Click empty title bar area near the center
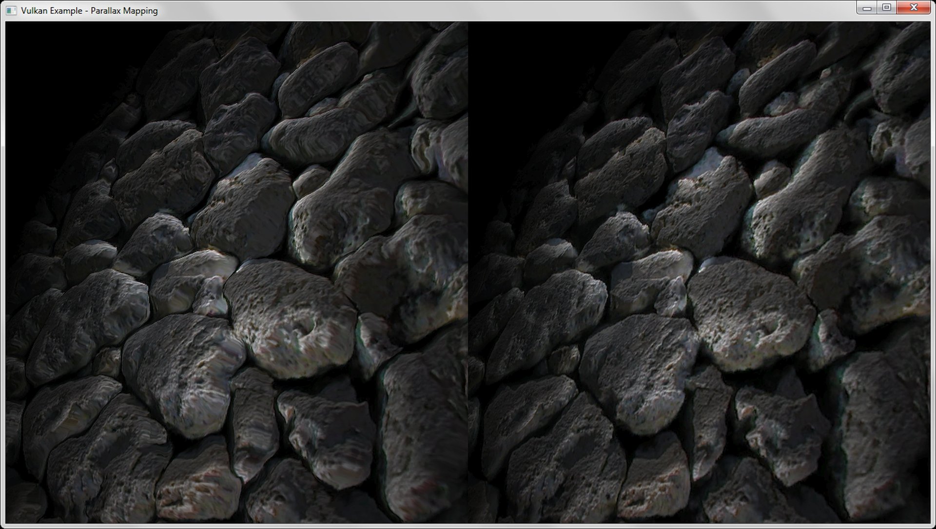This screenshot has height=529, width=936. (x=468, y=10)
